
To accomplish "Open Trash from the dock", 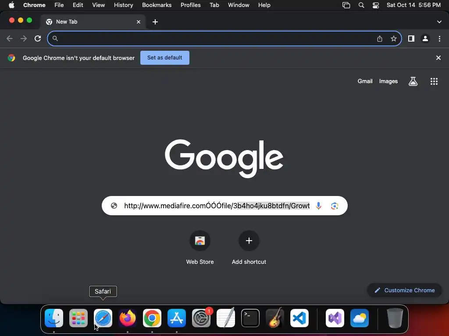I will 395,318.
